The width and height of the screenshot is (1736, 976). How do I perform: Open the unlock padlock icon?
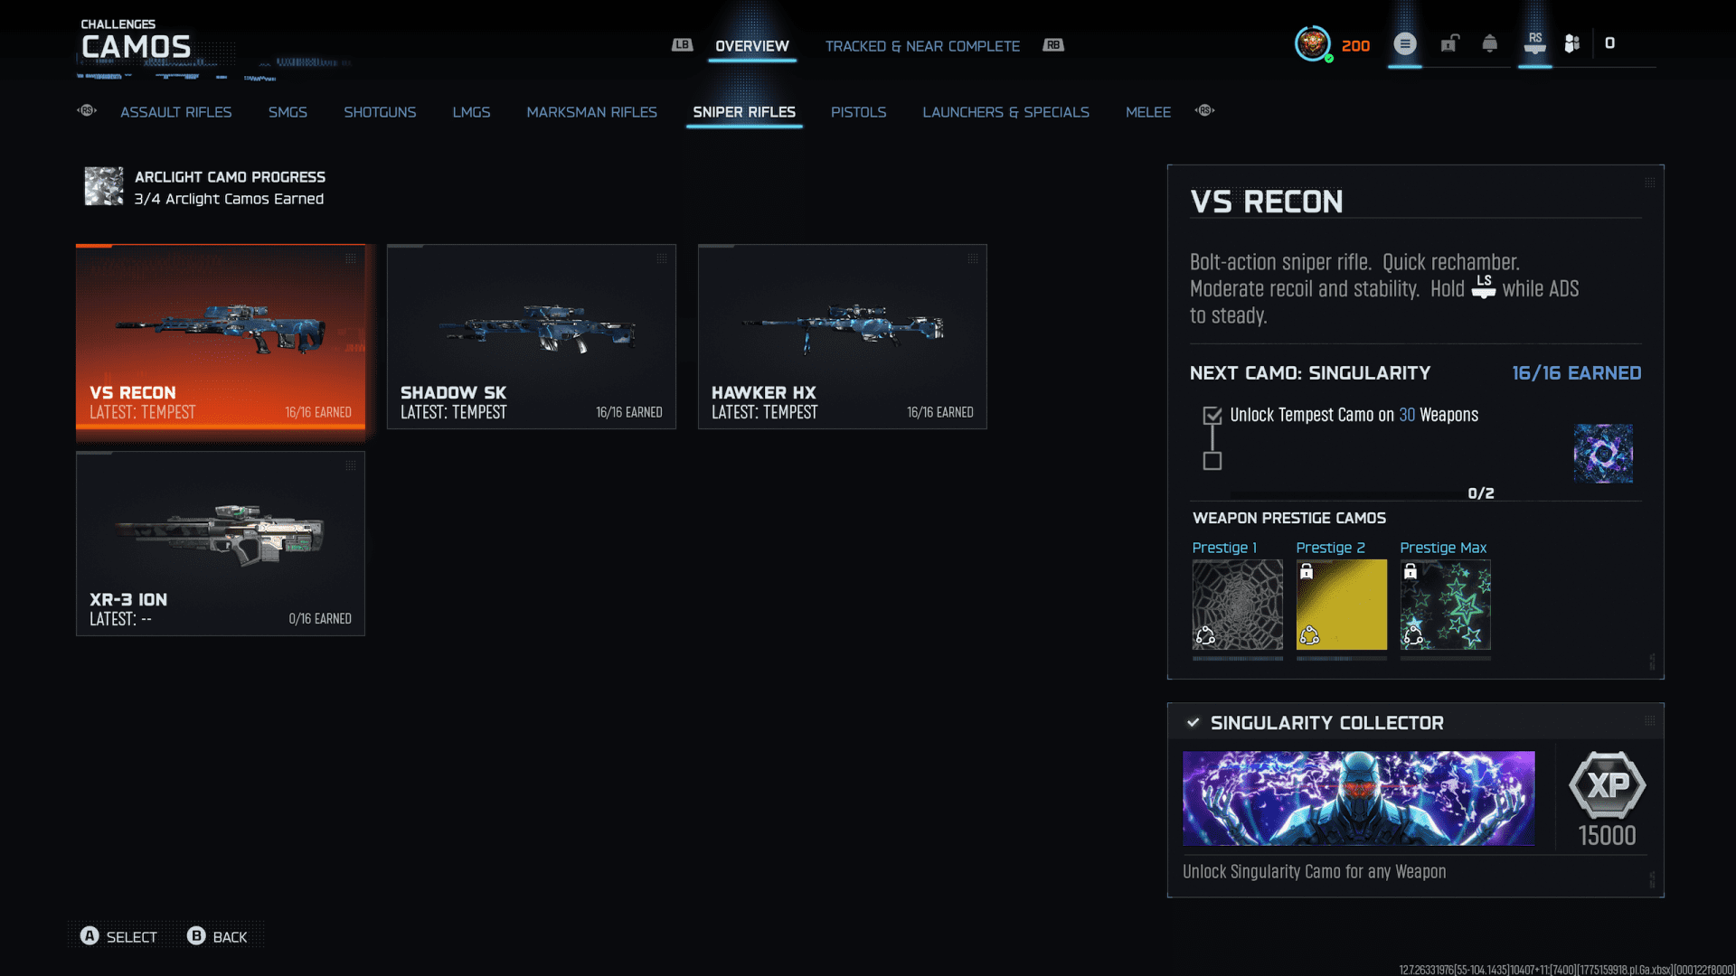[1448, 43]
